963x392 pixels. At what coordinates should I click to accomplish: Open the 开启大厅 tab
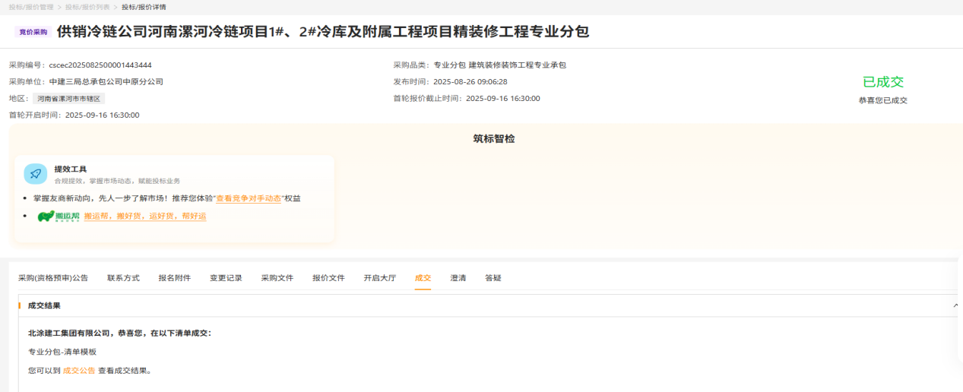click(x=379, y=278)
